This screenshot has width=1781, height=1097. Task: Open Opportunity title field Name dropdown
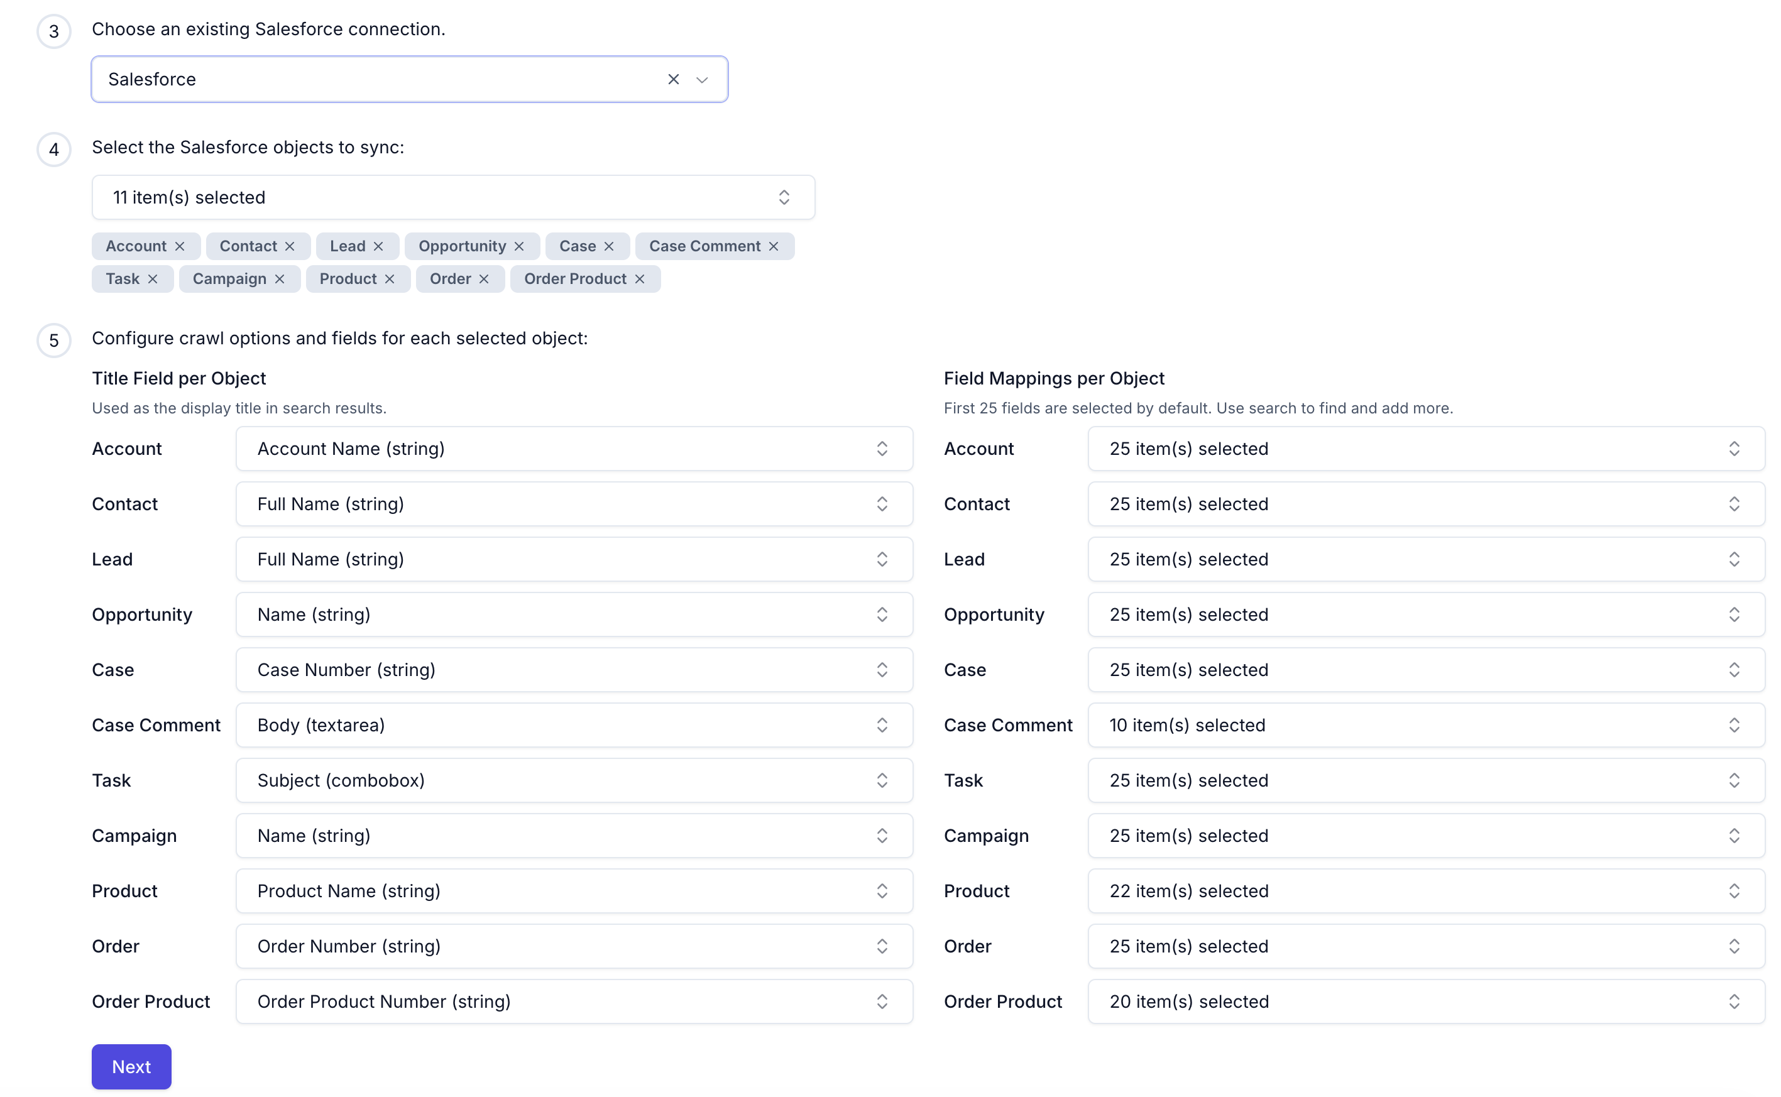tap(574, 614)
